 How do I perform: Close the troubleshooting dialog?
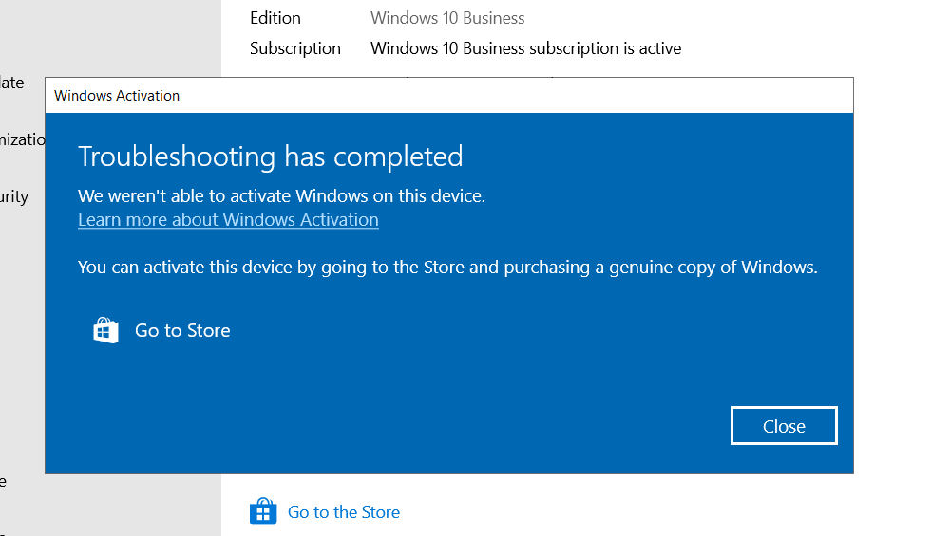(x=784, y=426)
